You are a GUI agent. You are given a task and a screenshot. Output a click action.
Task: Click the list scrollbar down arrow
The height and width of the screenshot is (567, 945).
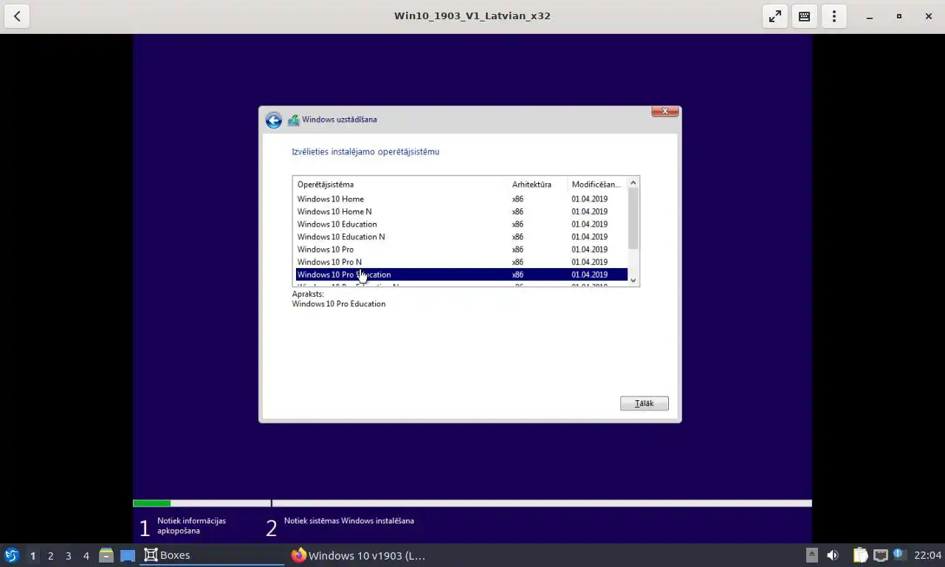pos(633,281)
